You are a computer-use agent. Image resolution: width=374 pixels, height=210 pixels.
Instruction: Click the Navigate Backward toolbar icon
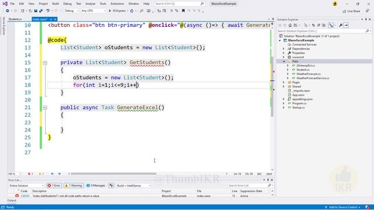[8, 10]
